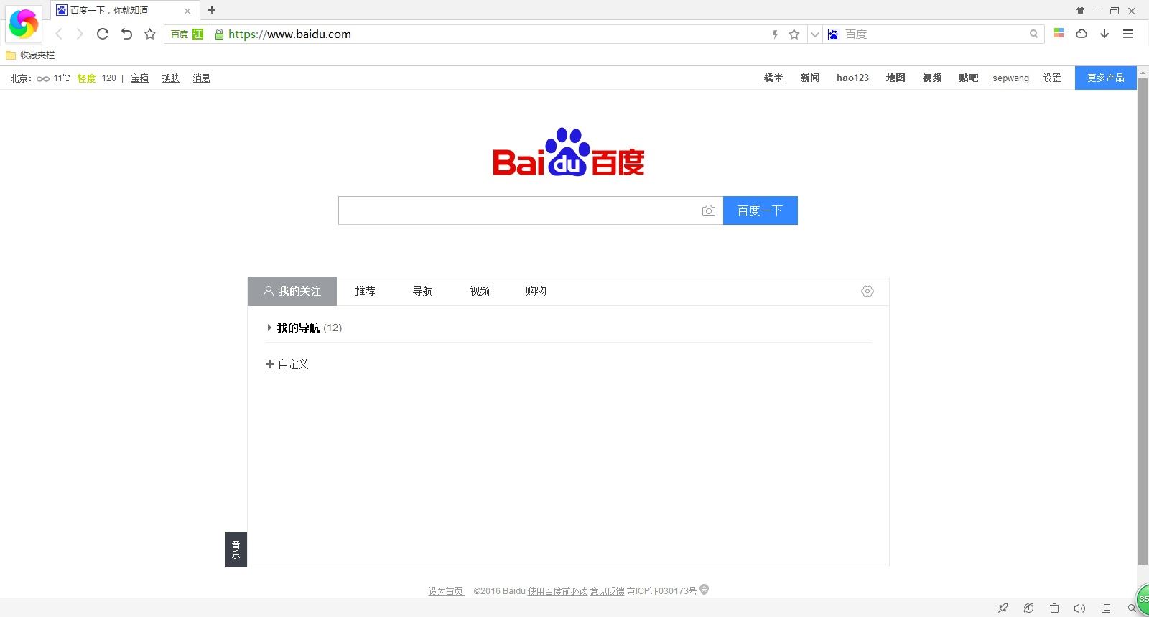1149x617 pixels.
Task: Click the ad-block status bar icon
Action: click(1029, 608)
